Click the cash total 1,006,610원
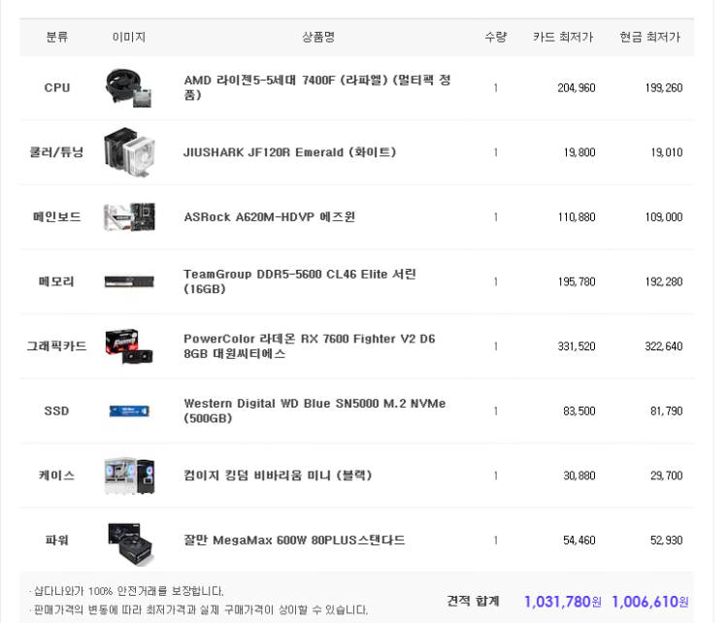 click(649, 602)
